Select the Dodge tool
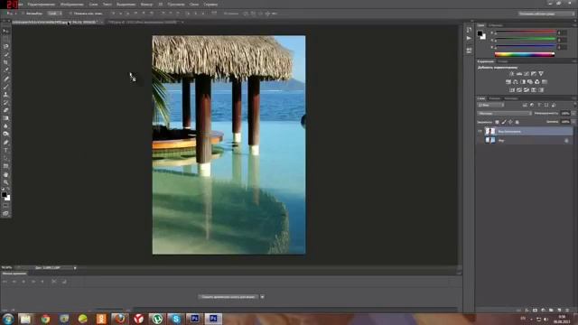 (6, 135)
